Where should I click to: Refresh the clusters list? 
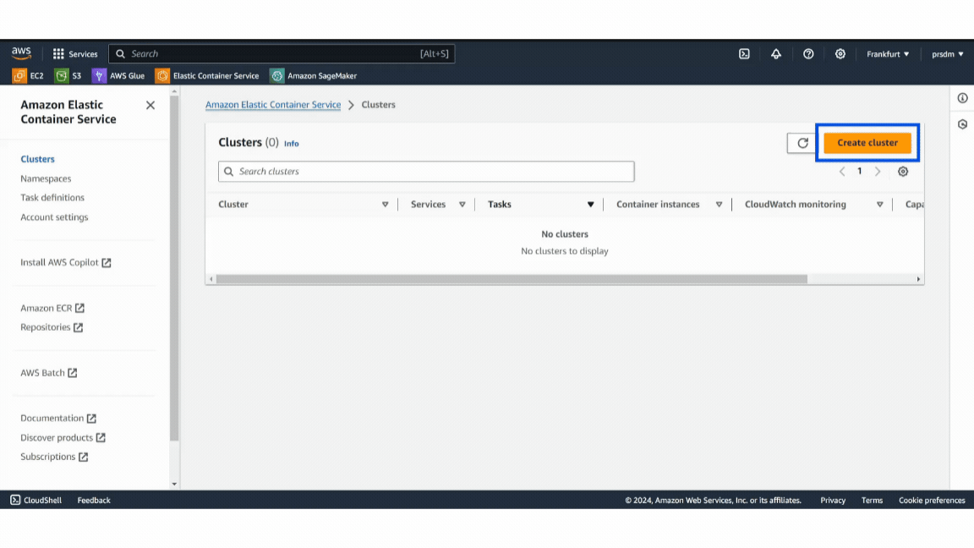(802, 143)
